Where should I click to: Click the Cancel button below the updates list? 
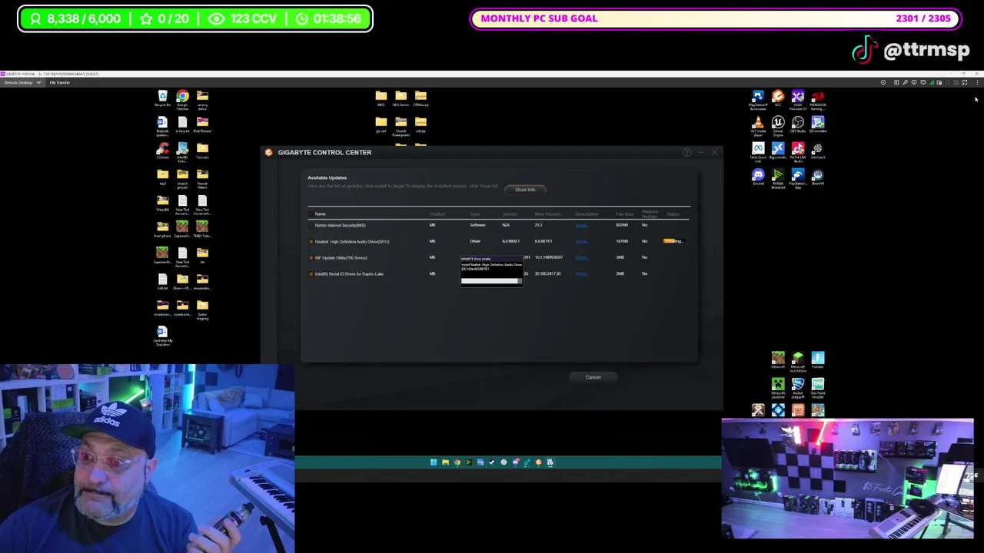tap(593, 377)
